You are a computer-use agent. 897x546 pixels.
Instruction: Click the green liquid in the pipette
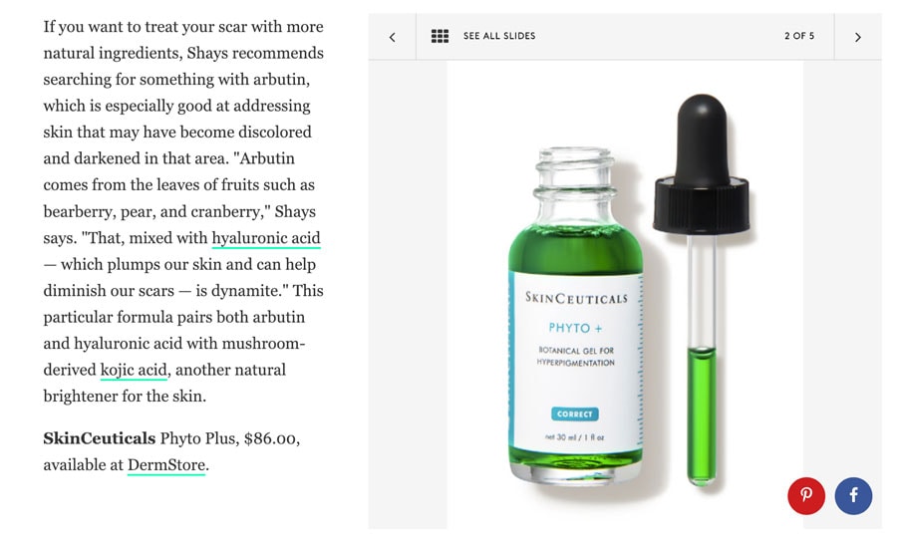tap(701, 415)
